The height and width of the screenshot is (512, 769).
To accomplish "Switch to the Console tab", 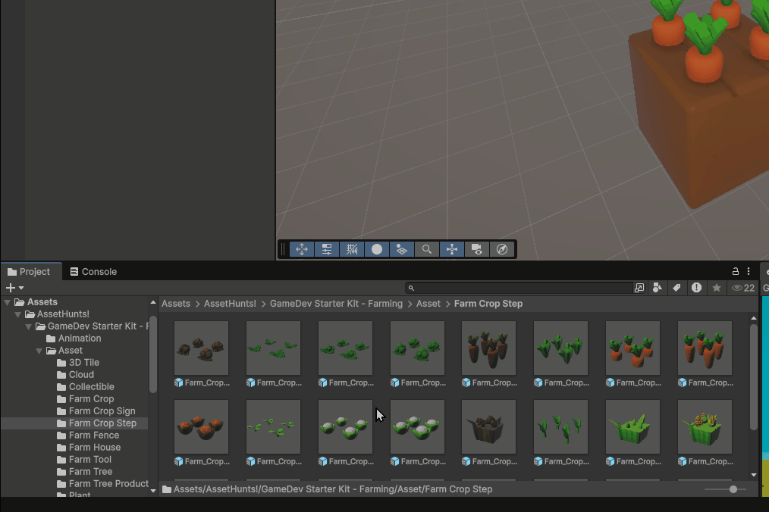I will coord(93,272).
